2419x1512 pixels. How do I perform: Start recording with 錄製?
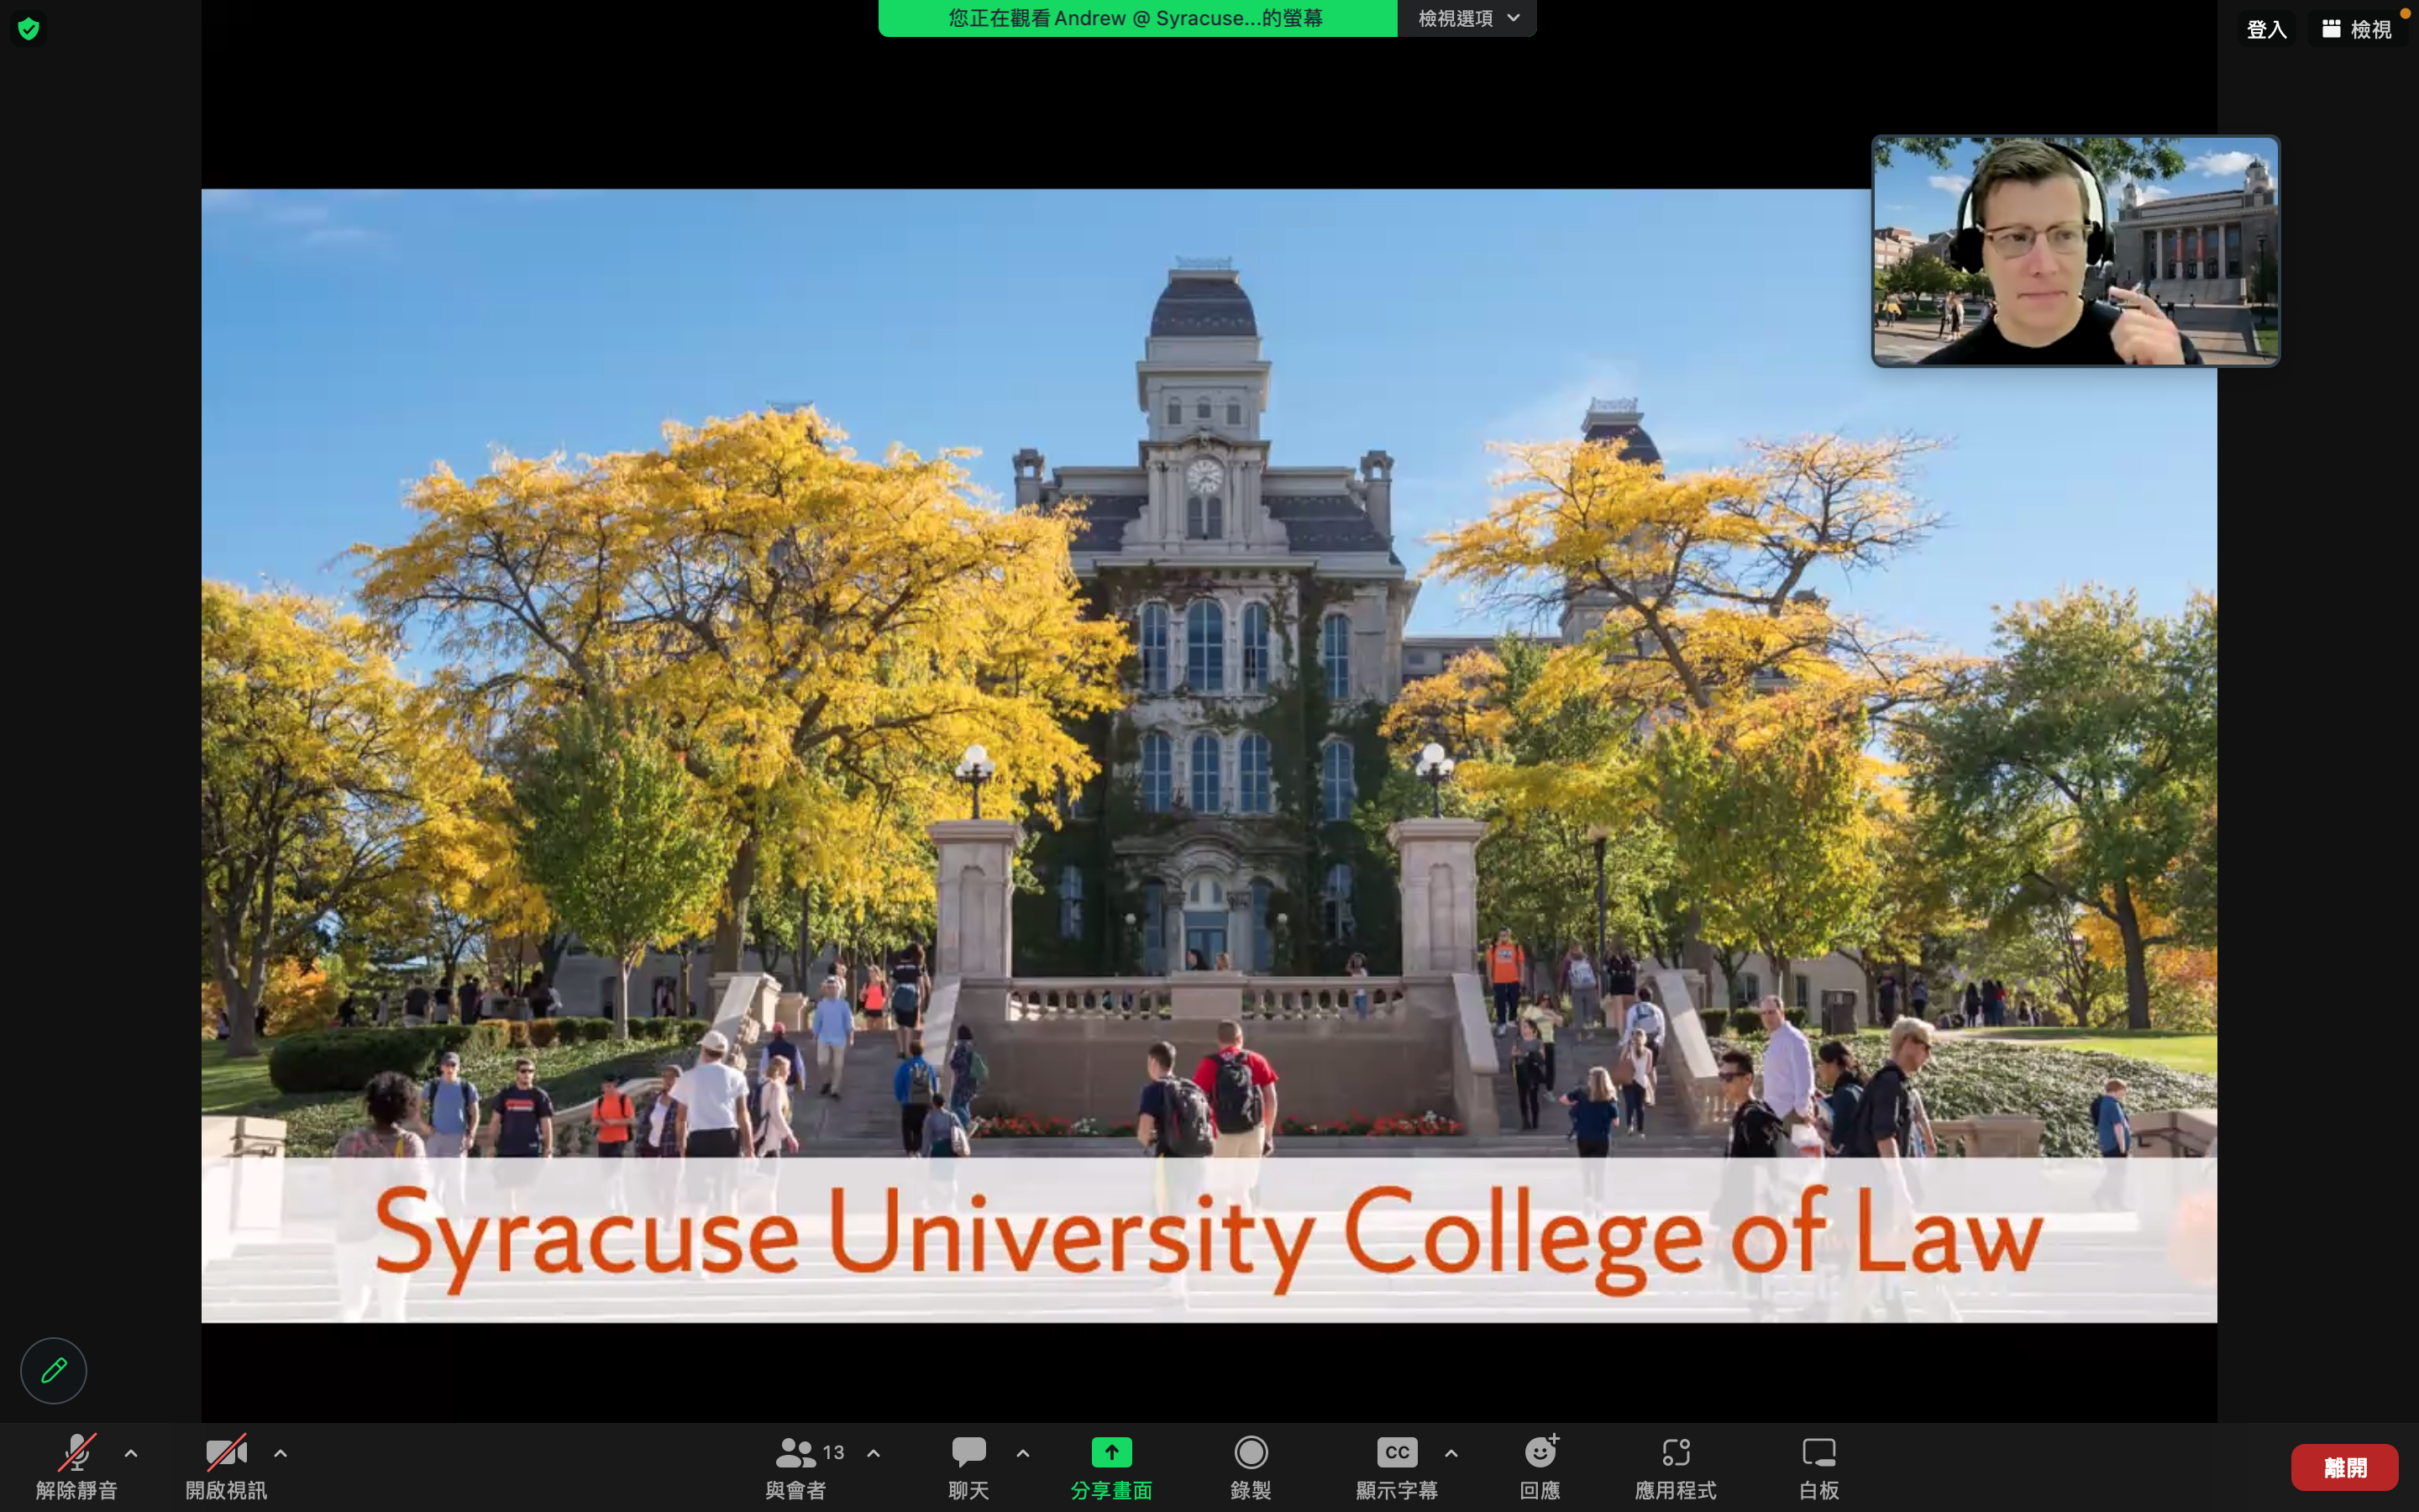coord(1251,1466)
